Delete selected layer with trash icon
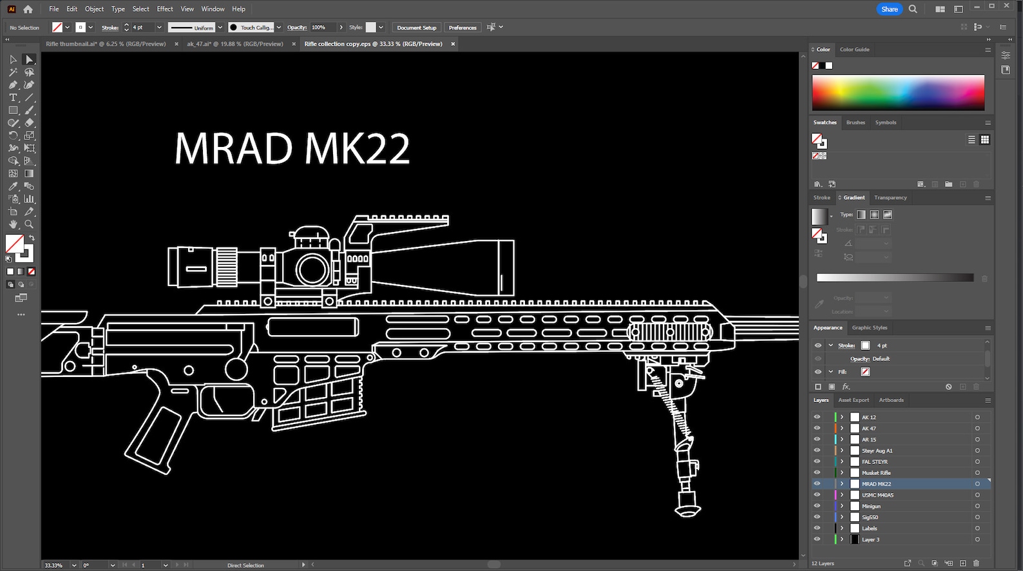The image size is (1023, 571). 976,563
